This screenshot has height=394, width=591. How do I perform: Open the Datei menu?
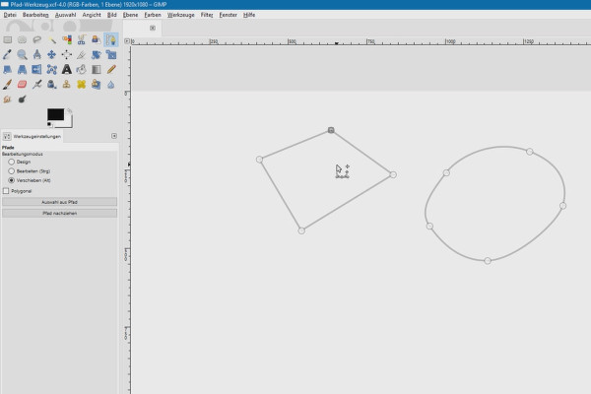pos(10,15)
